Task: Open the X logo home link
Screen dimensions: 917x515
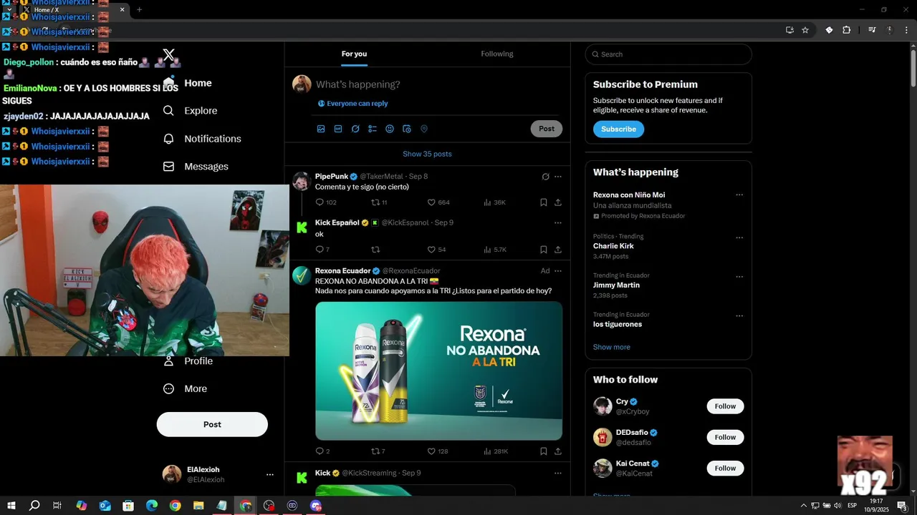Action: coord(168,55)
